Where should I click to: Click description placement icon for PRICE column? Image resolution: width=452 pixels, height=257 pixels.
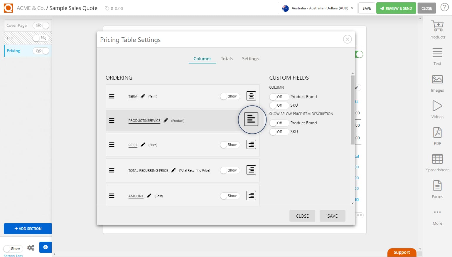coord(251,144)
